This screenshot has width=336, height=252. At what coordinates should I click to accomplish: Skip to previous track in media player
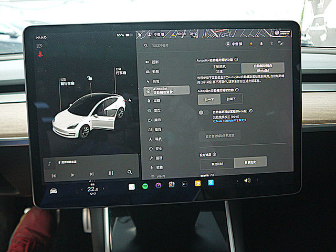pyautogui.click(x=54, y=176)
